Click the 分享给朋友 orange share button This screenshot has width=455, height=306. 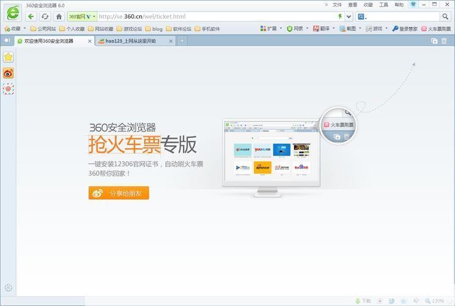(119, 193)
